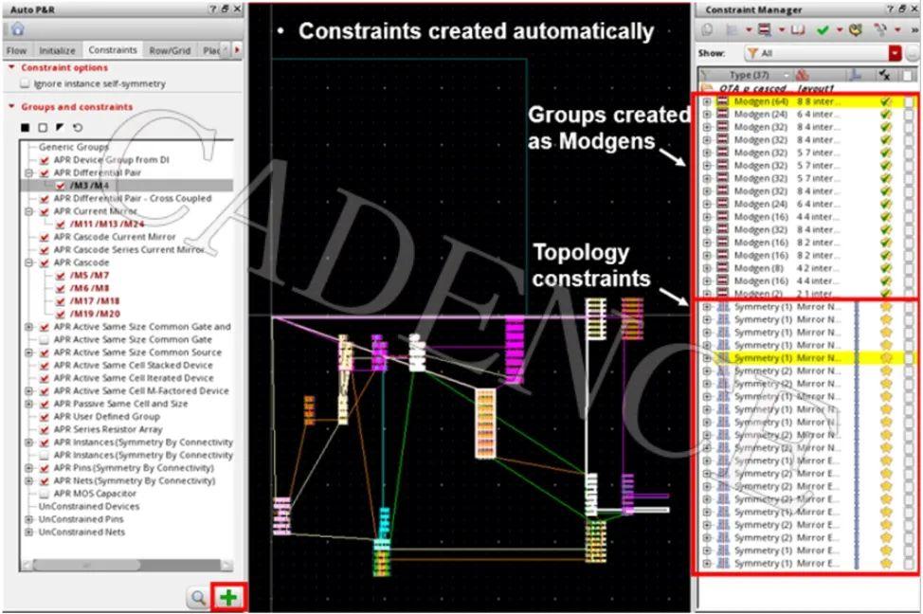The height and width of the screenshot is (614, 923).
Task: Expand the Modgen (64) constraint row
Action: (x=707, y=100)
